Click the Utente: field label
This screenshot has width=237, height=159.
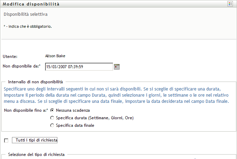pos(10,57)
